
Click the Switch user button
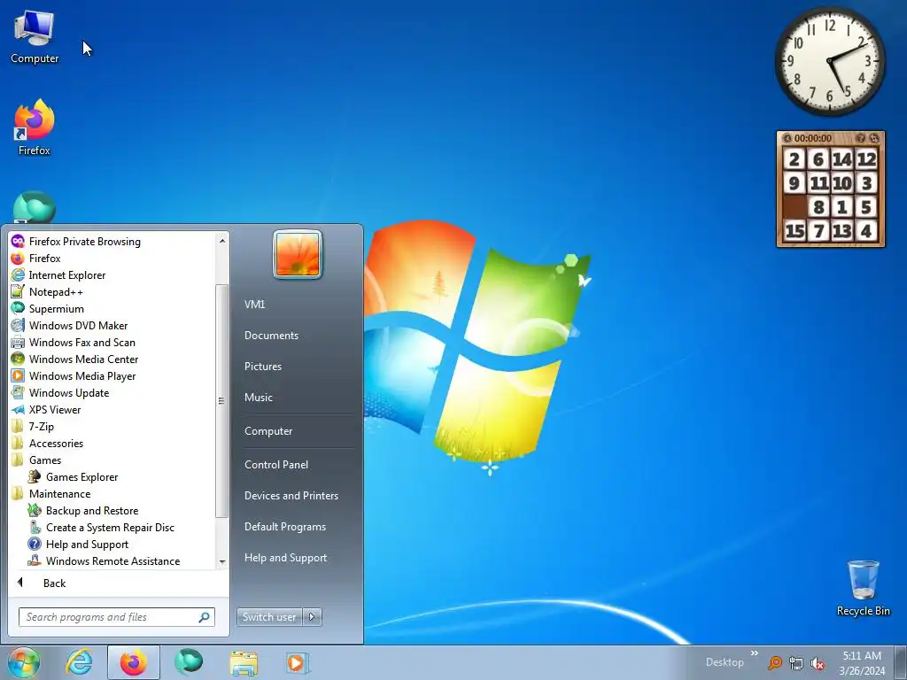270,617
